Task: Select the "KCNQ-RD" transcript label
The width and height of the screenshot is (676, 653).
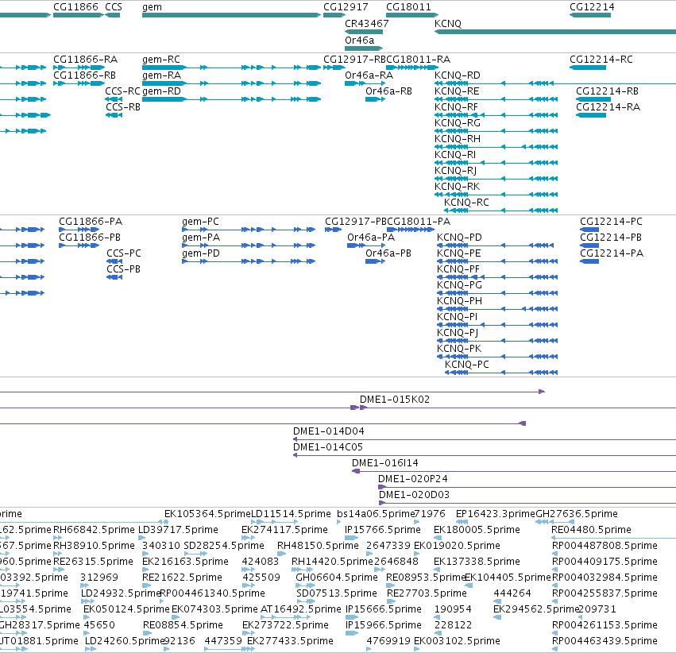Action: 458,75
